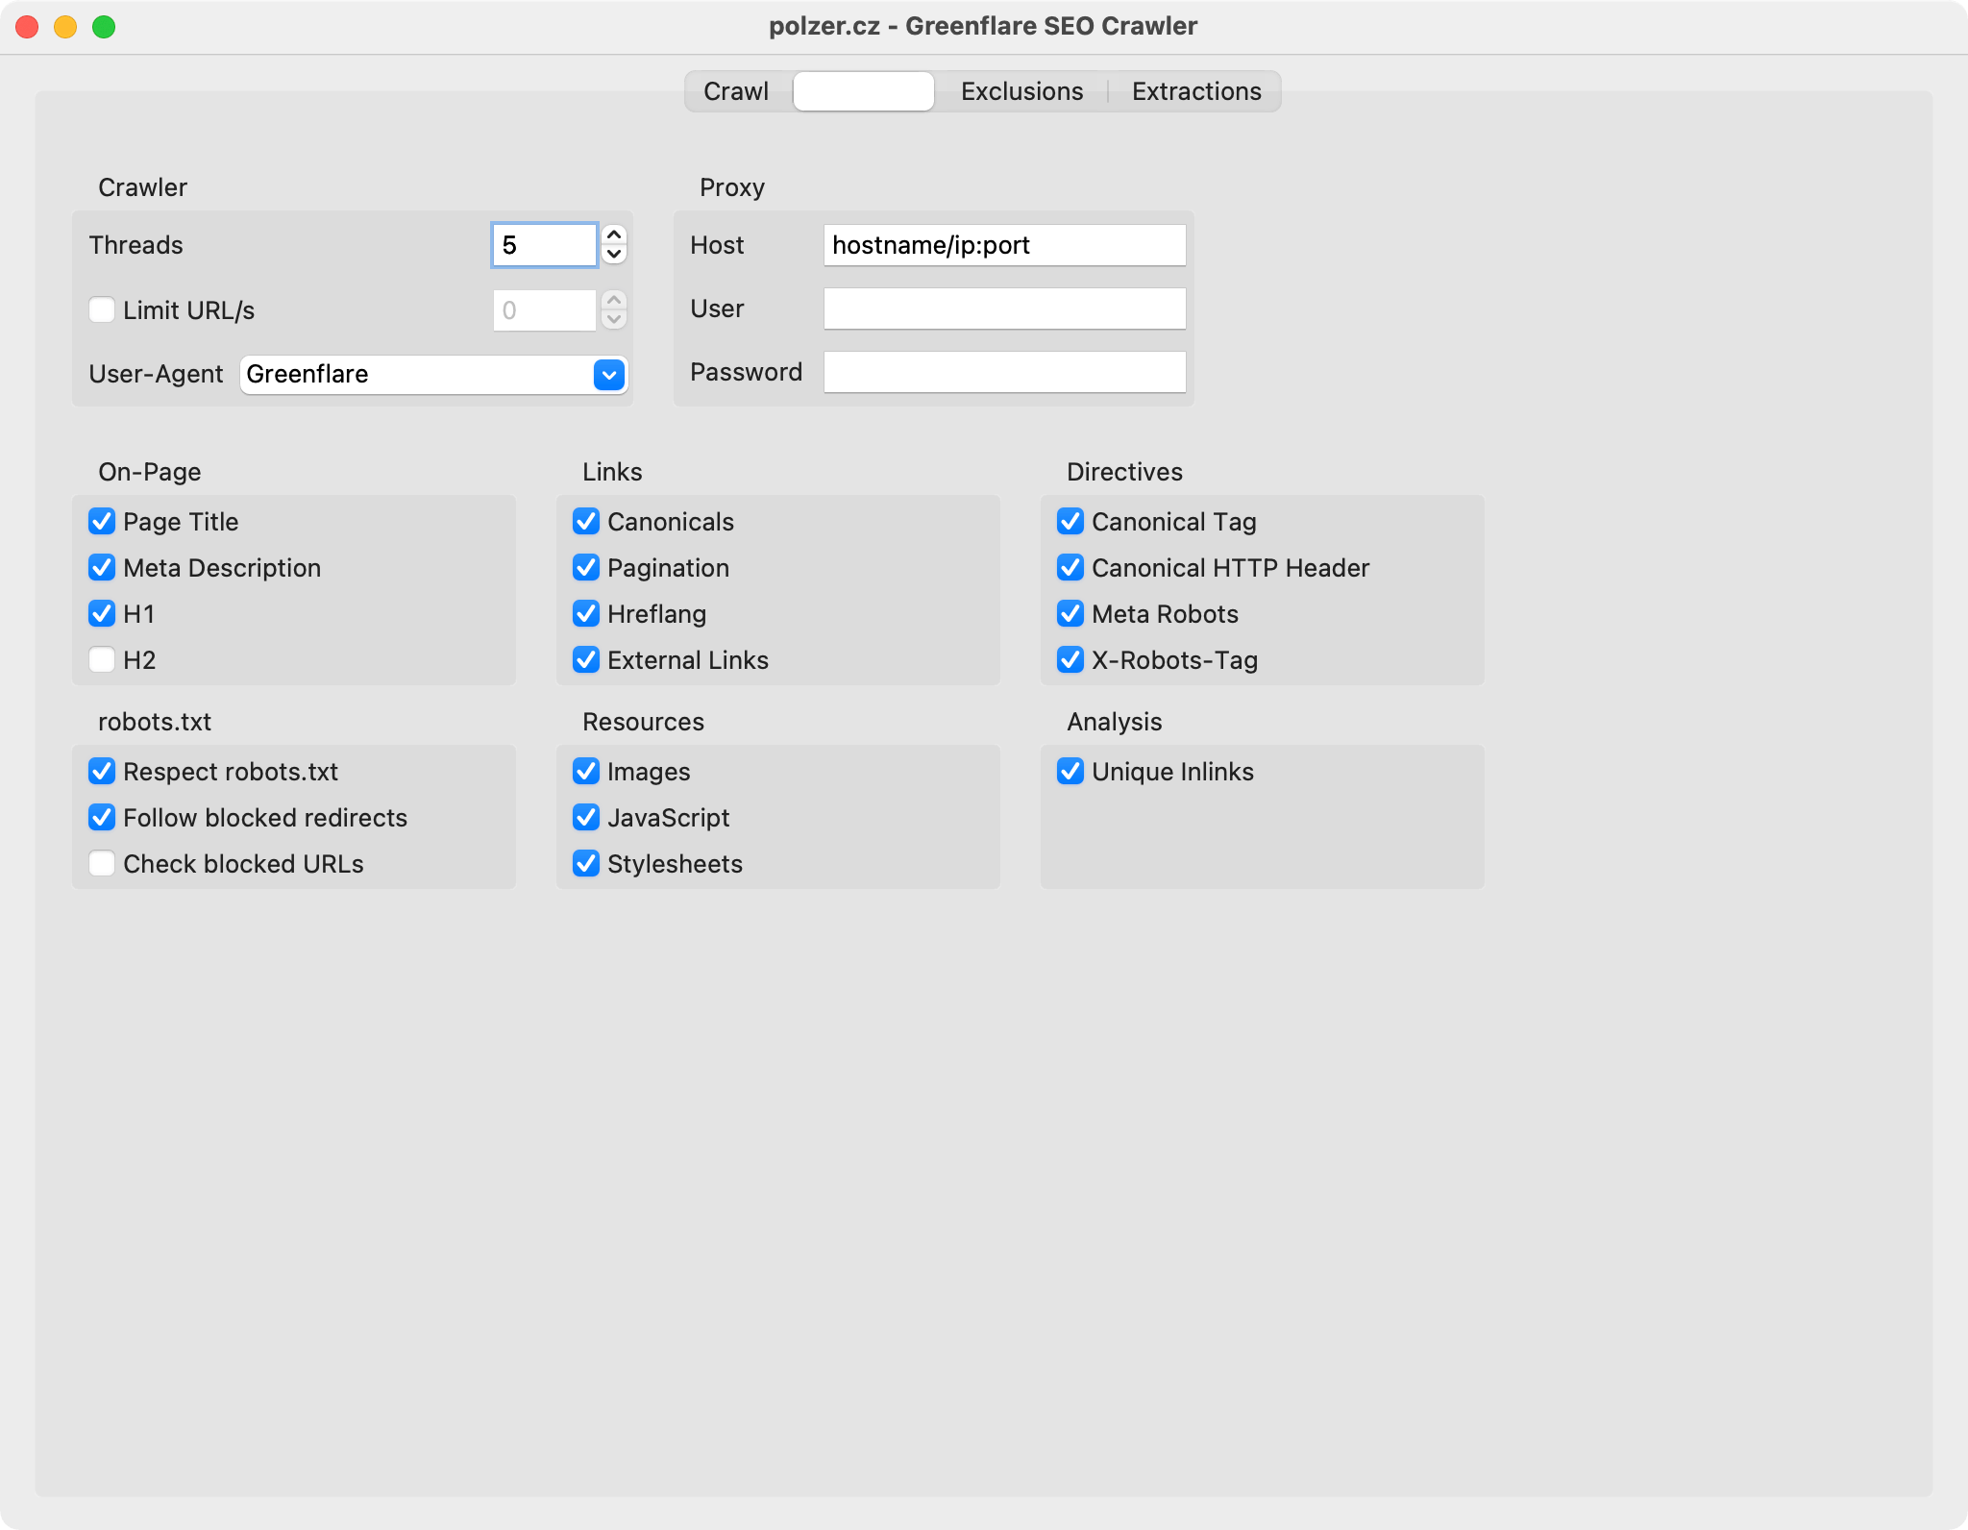The height and width of the screenshot is (1530, 1968).
Task: Focus the proxy User field
Action: (1004, 308)
